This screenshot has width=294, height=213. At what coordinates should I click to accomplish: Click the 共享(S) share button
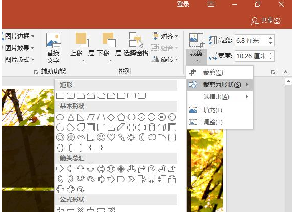pos(266,21)
